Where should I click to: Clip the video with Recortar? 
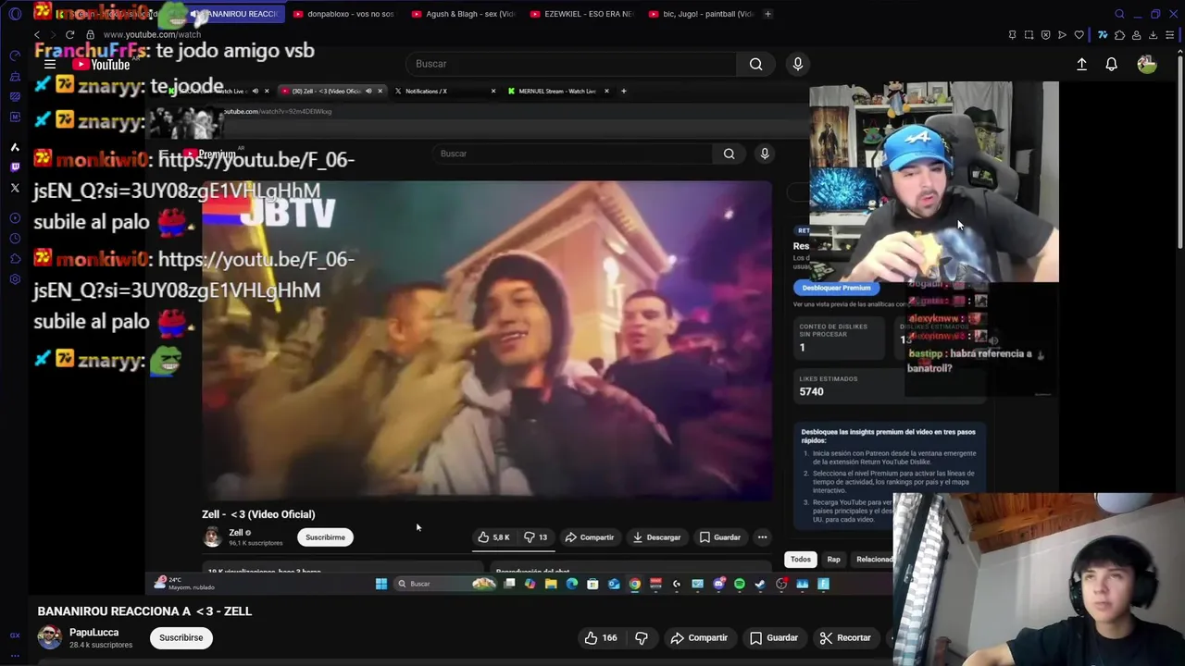[x=845, y=637]
